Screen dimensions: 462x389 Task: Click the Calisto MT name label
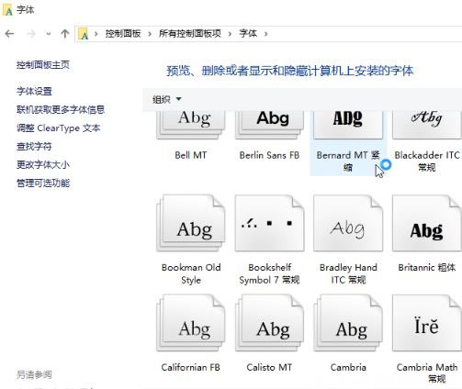click(269, 367)
